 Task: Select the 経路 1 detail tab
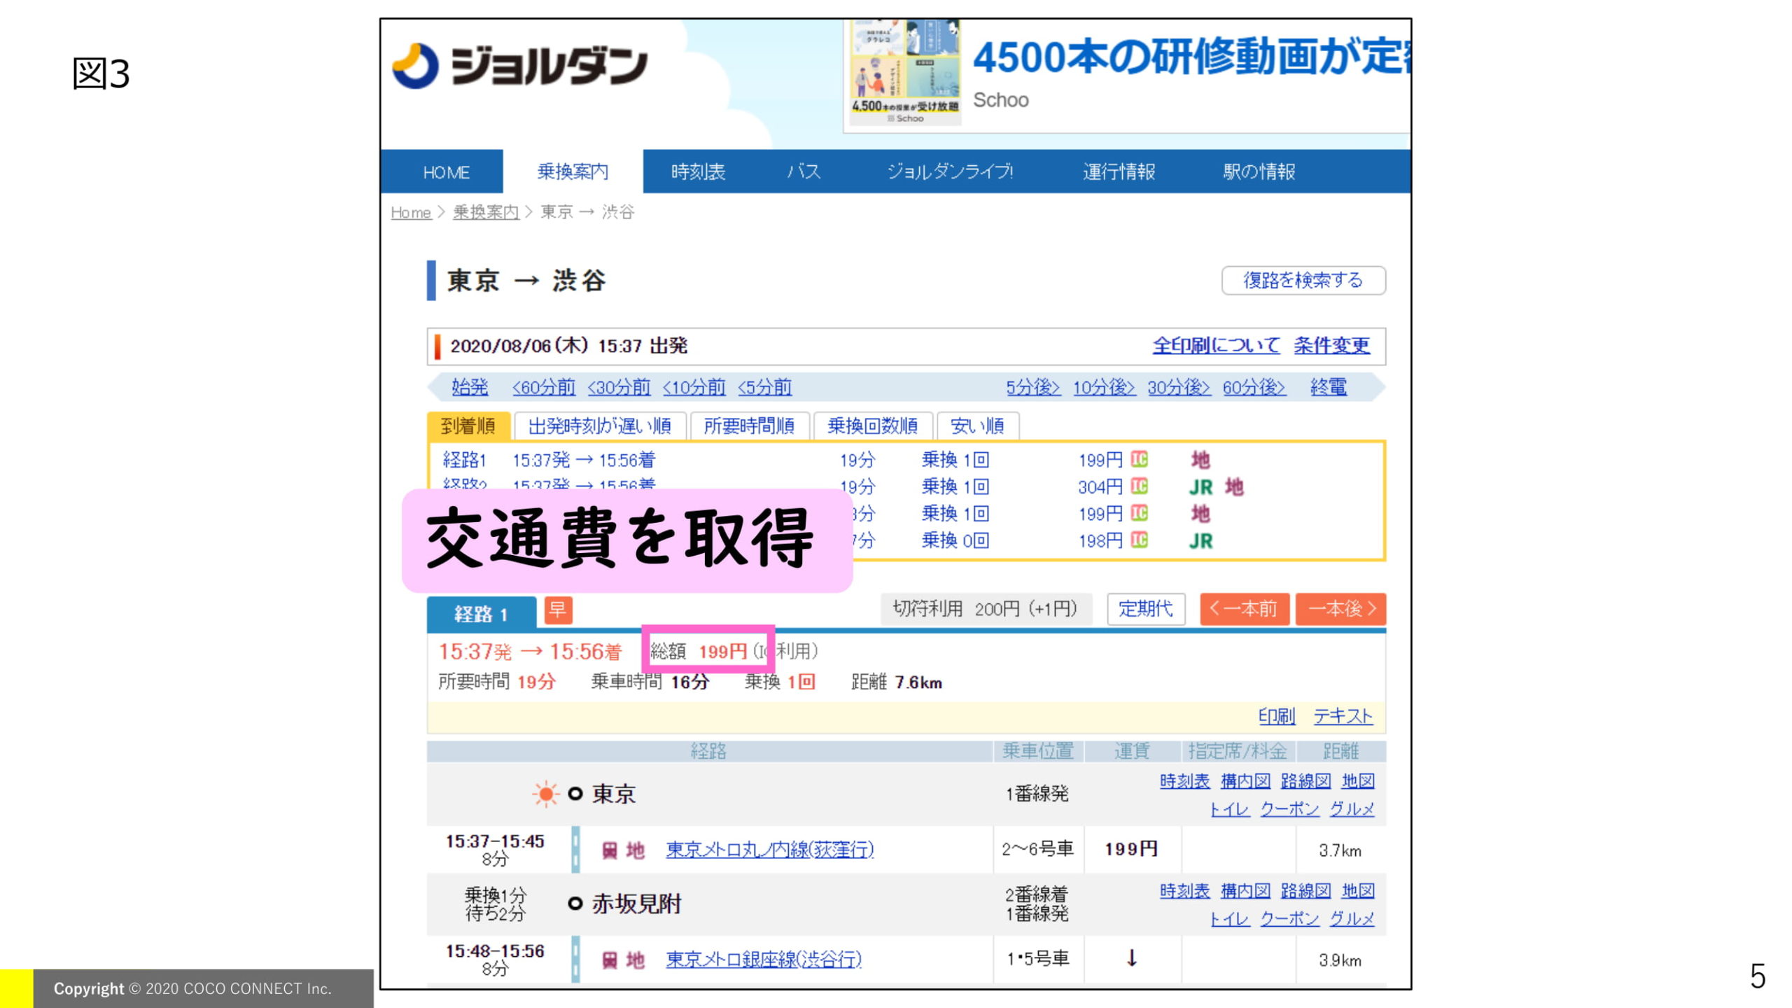pyautogui.click(x=482, y=614)
